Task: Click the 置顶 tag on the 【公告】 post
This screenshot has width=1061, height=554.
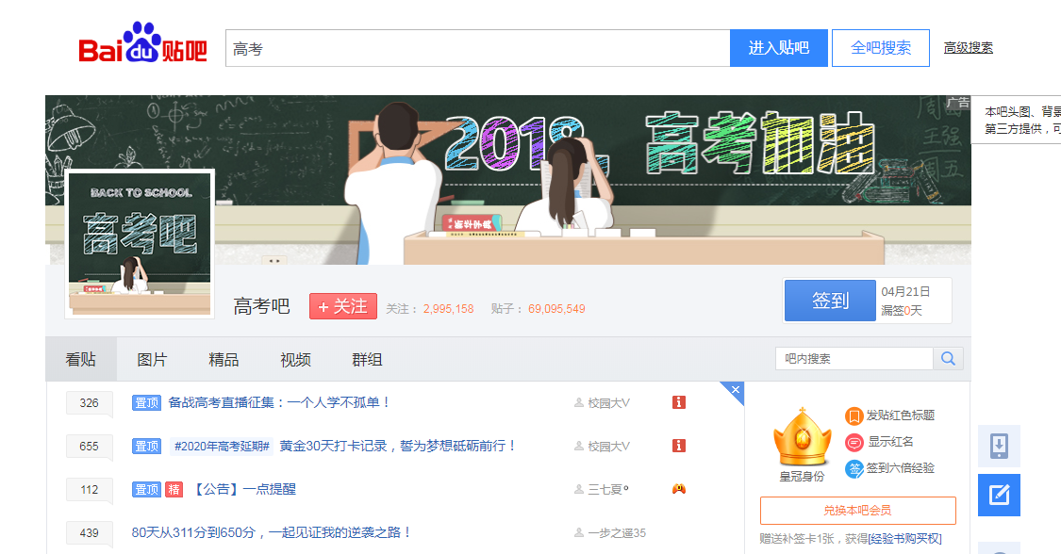Action: coord(146,490)
